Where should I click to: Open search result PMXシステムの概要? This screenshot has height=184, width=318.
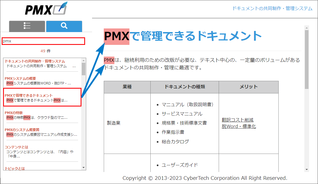coord(20,78)
